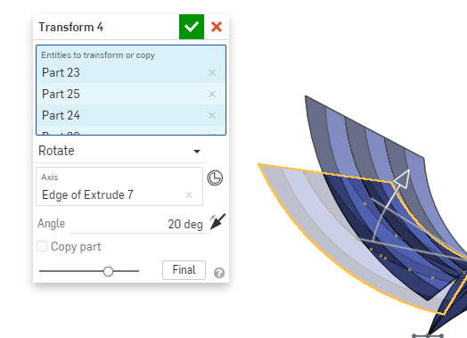Viewport: 467px width, 338px height.
Task: Cancel Transform 4 with red X
Action: pos(217,27)
